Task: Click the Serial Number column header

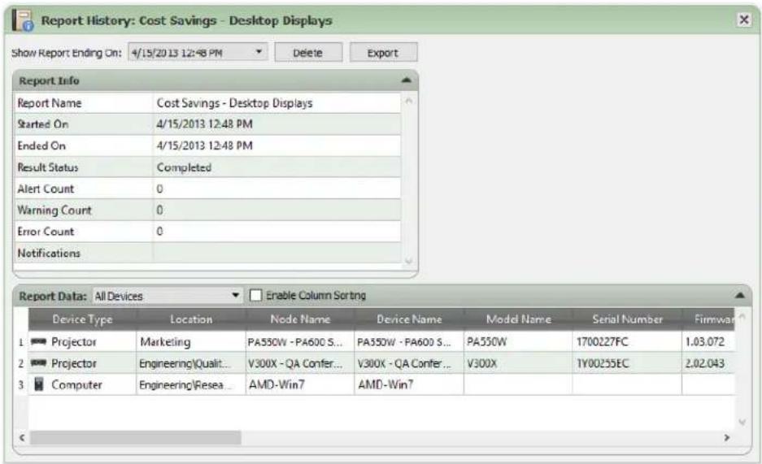Action: (x=627, y=319)
